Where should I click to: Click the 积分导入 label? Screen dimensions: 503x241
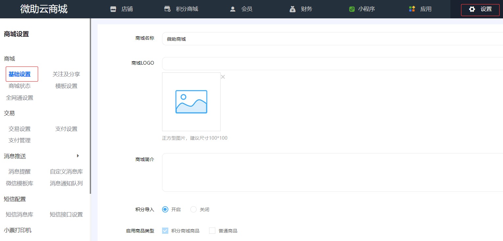click(x=145, y=210)
